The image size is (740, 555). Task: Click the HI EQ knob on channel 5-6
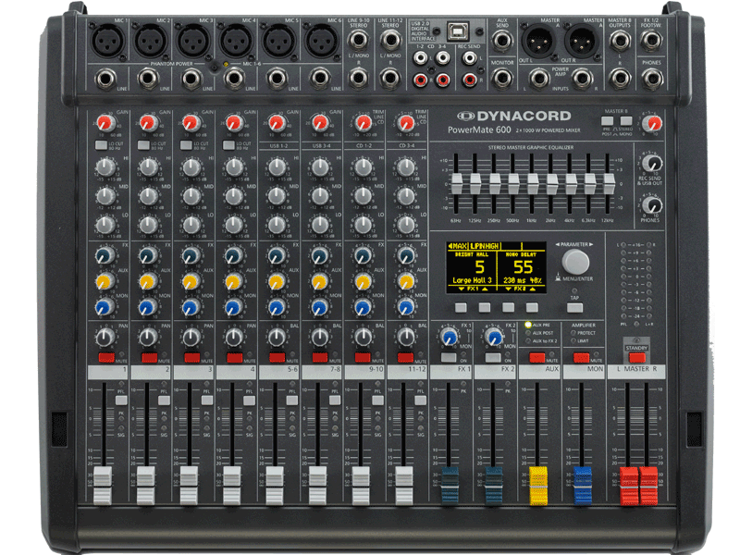[x=276, y=168]
